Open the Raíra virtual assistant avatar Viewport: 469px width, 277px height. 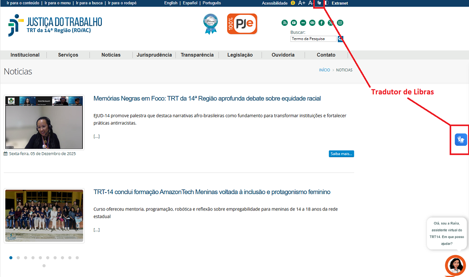click(x=455, y=266)
